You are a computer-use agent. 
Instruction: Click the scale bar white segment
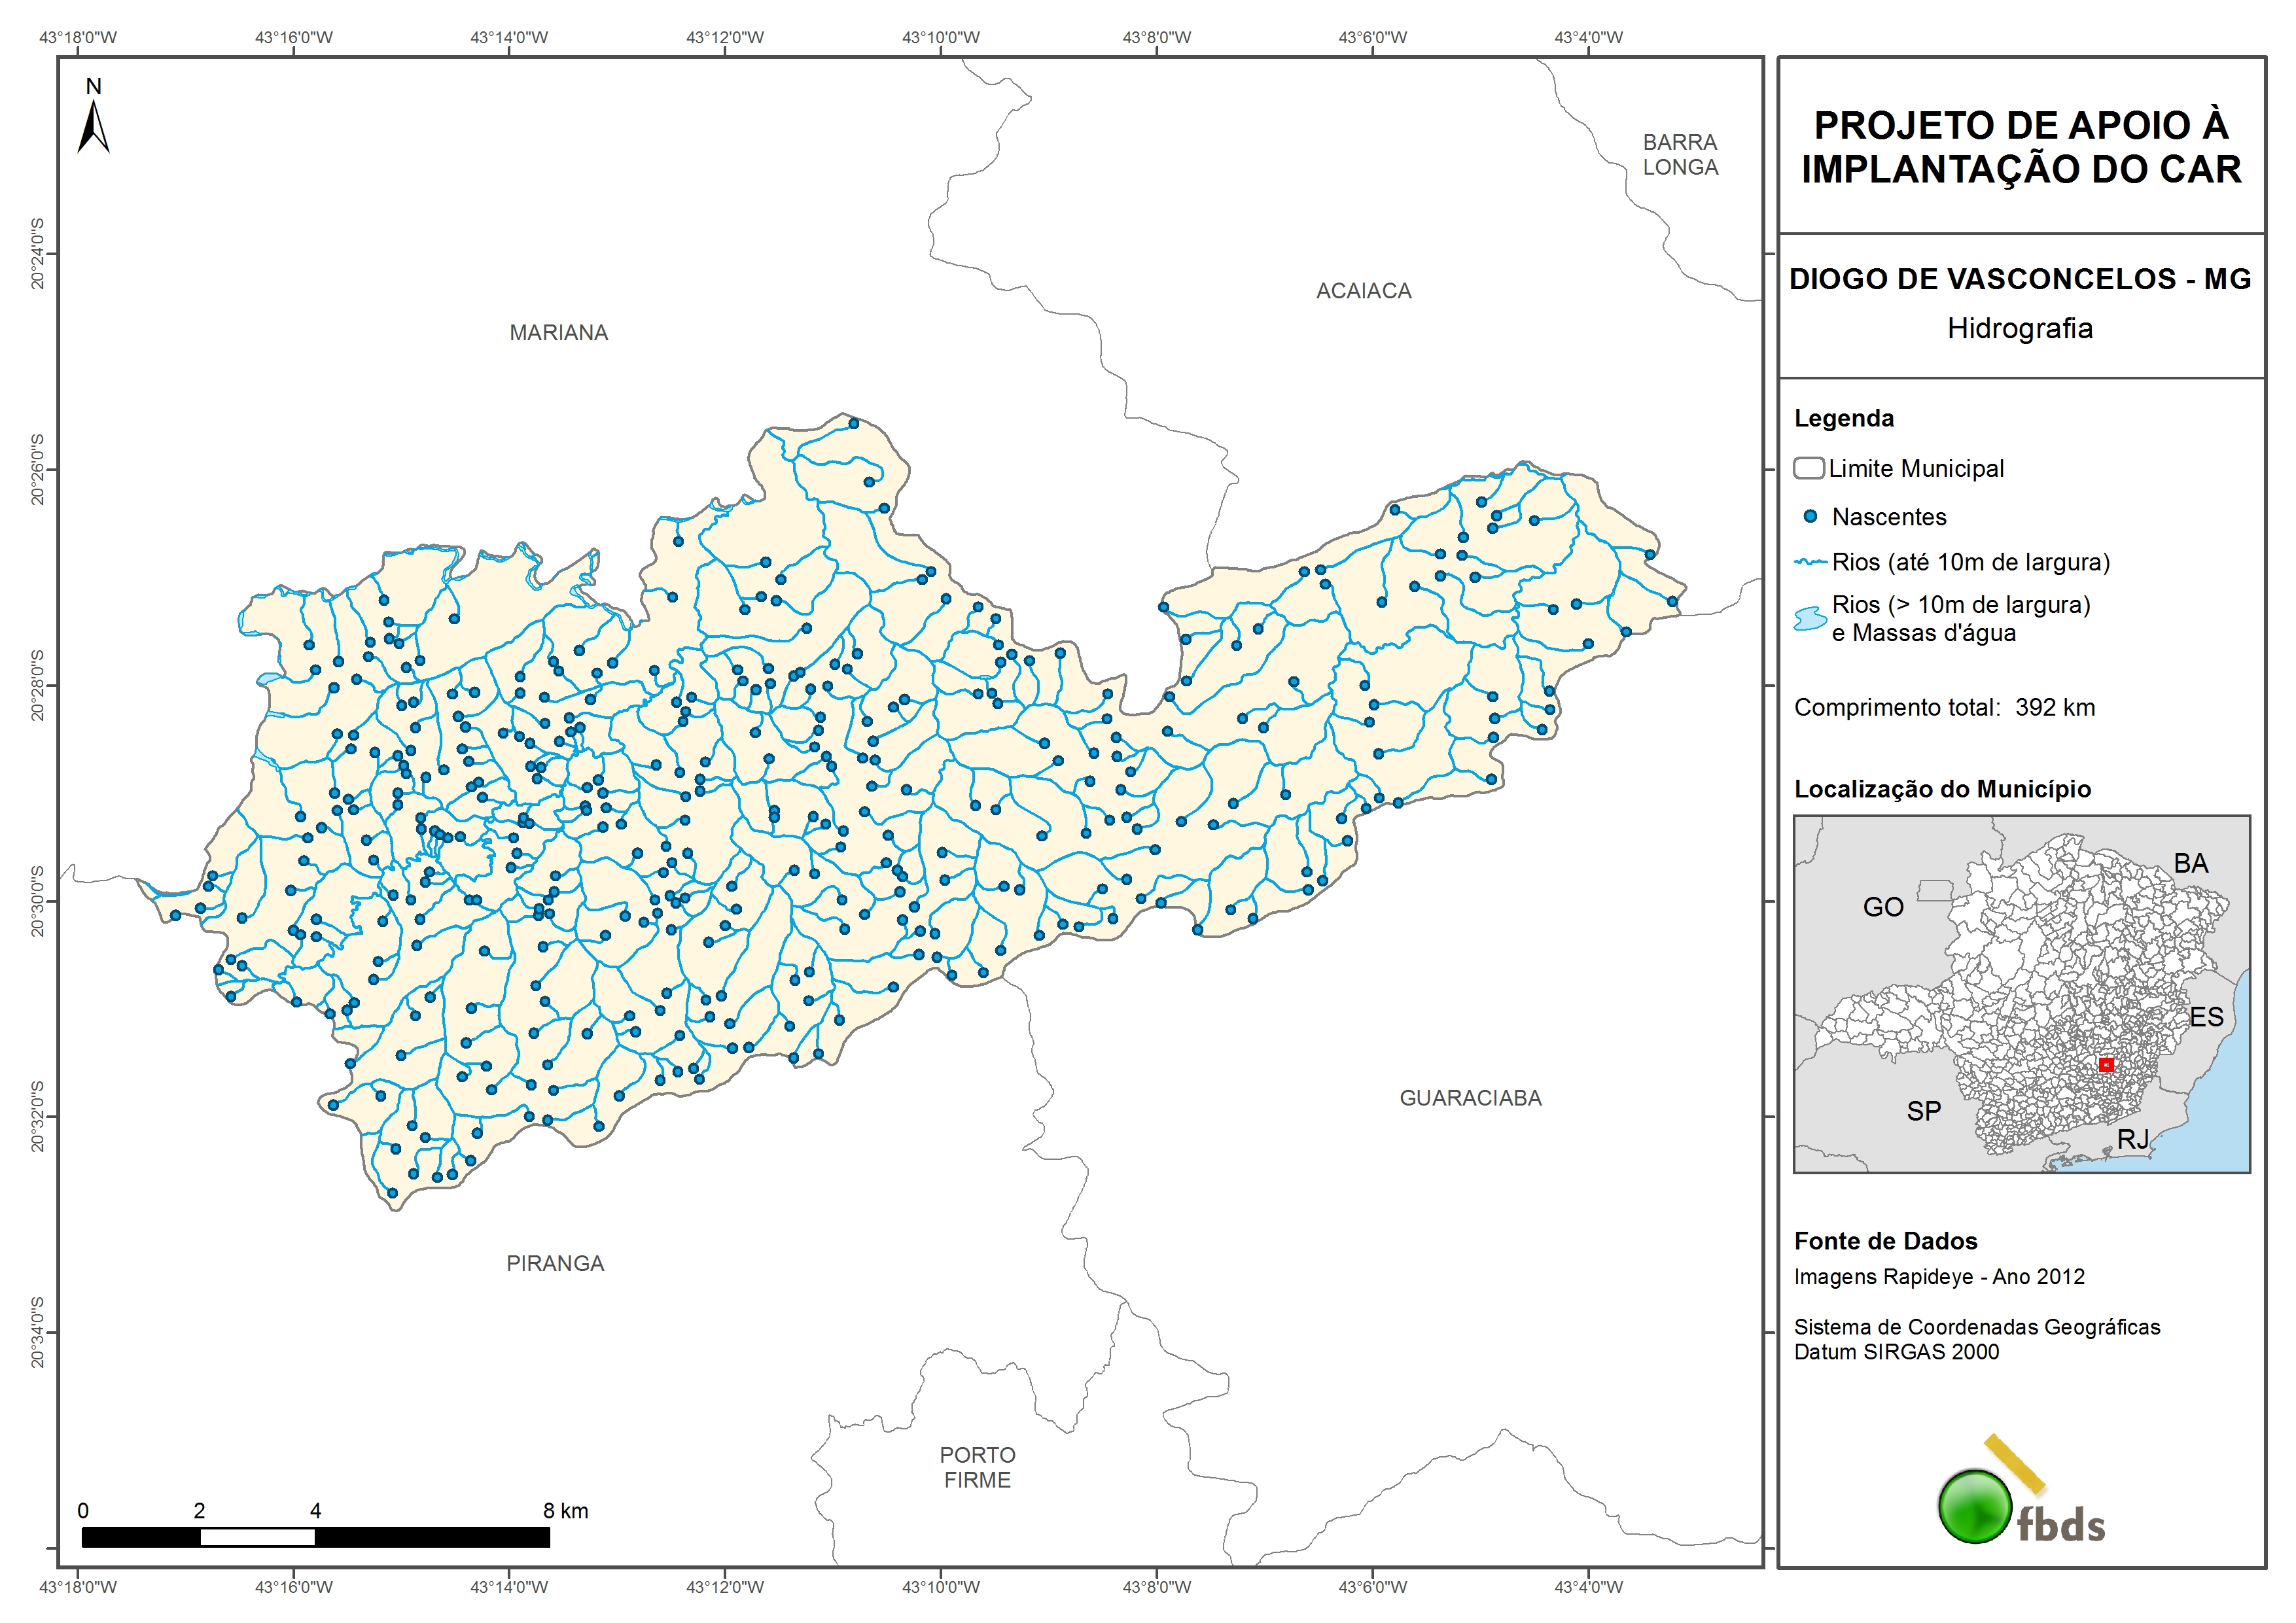pos(257,1538)
